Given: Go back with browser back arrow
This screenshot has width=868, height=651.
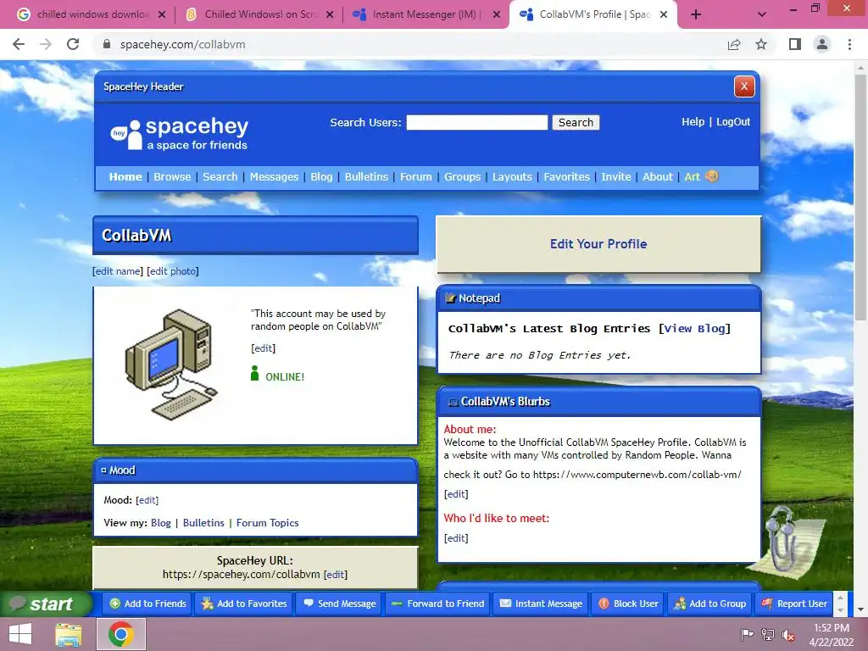Looking at the screenshot, I should (19, 44).
